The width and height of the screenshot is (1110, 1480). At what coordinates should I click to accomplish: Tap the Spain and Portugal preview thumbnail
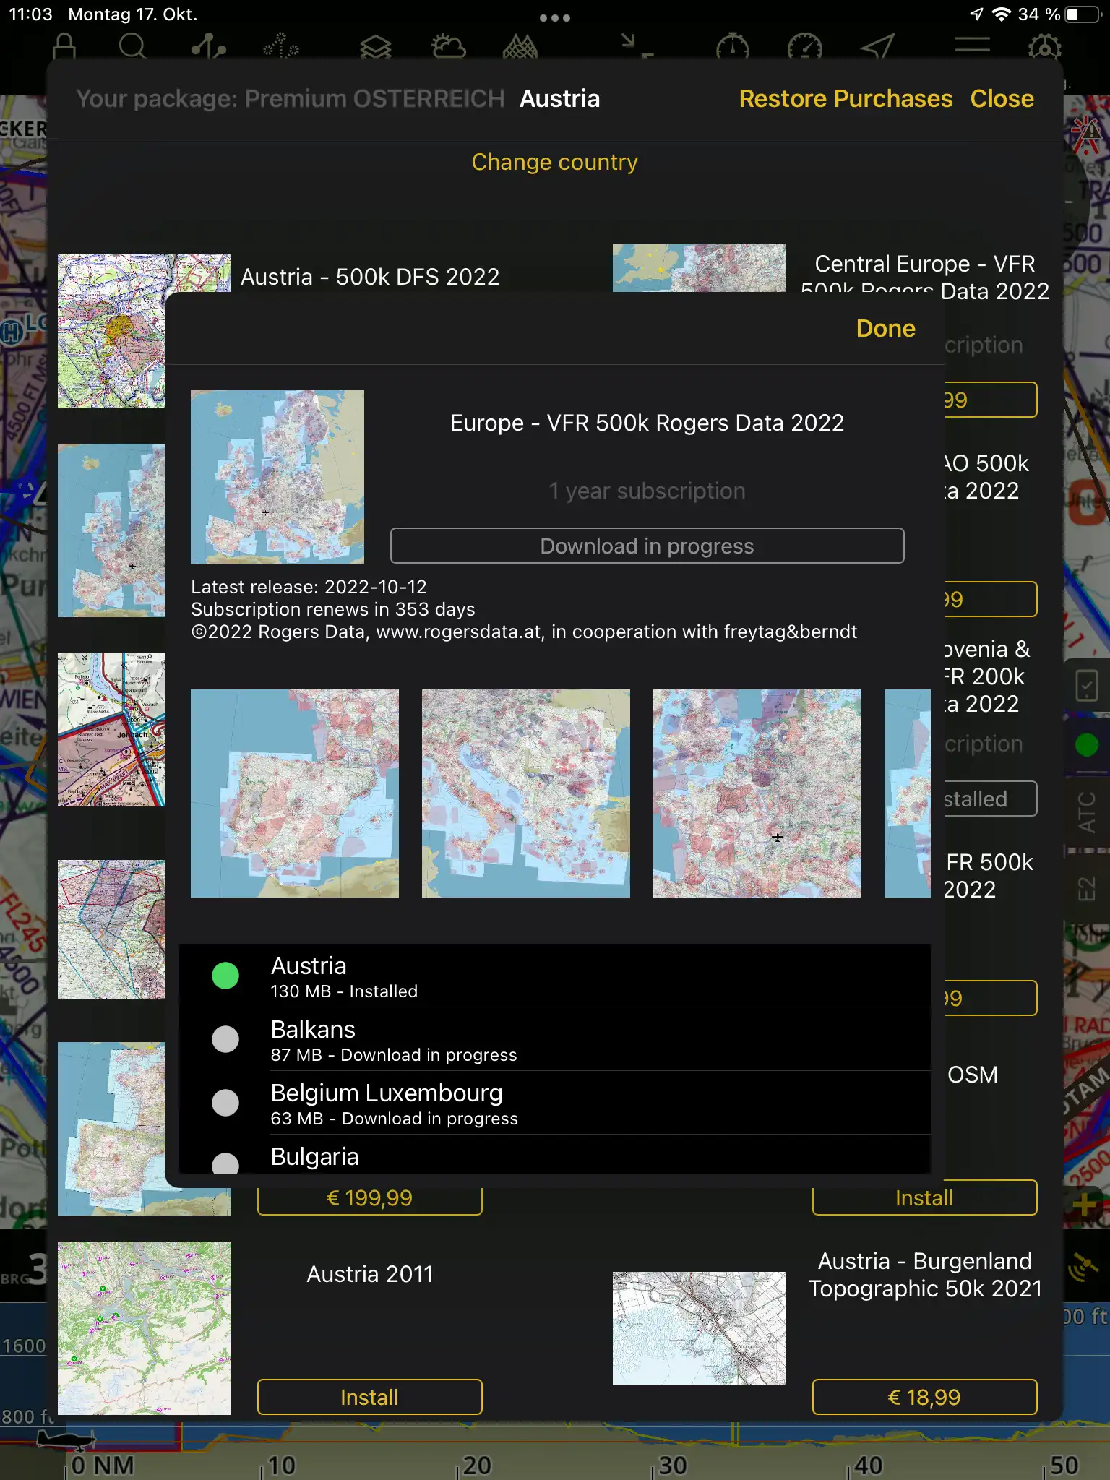click(295, 793)
